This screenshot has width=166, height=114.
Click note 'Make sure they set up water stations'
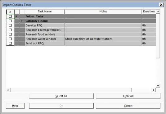click(89, 39)
